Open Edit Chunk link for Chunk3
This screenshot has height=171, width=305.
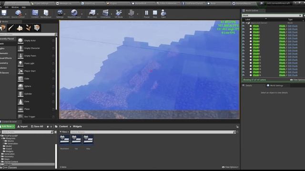click(x=293, y=35)
